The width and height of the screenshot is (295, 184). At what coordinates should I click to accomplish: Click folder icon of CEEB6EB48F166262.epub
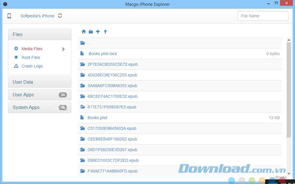coord(83,139)
